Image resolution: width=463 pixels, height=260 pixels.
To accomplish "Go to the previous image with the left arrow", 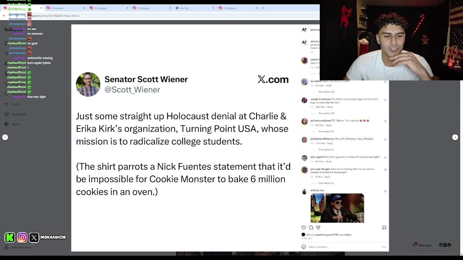I will click(x=5, y=137).
